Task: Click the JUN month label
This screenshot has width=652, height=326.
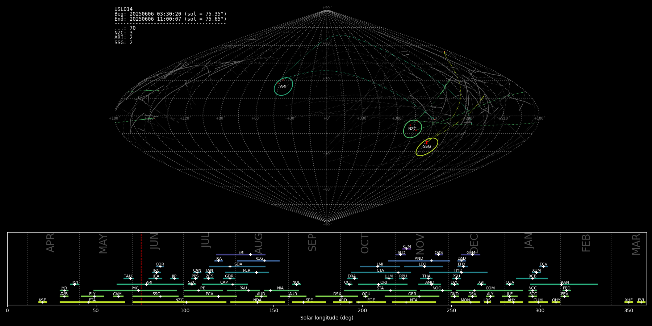Action: [x=154, y=241]
